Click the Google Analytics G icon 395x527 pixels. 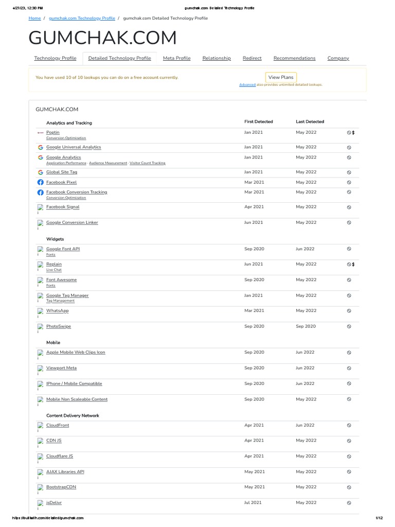pos(40,157)
